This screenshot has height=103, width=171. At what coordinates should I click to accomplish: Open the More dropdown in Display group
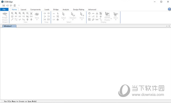(116, 16)
